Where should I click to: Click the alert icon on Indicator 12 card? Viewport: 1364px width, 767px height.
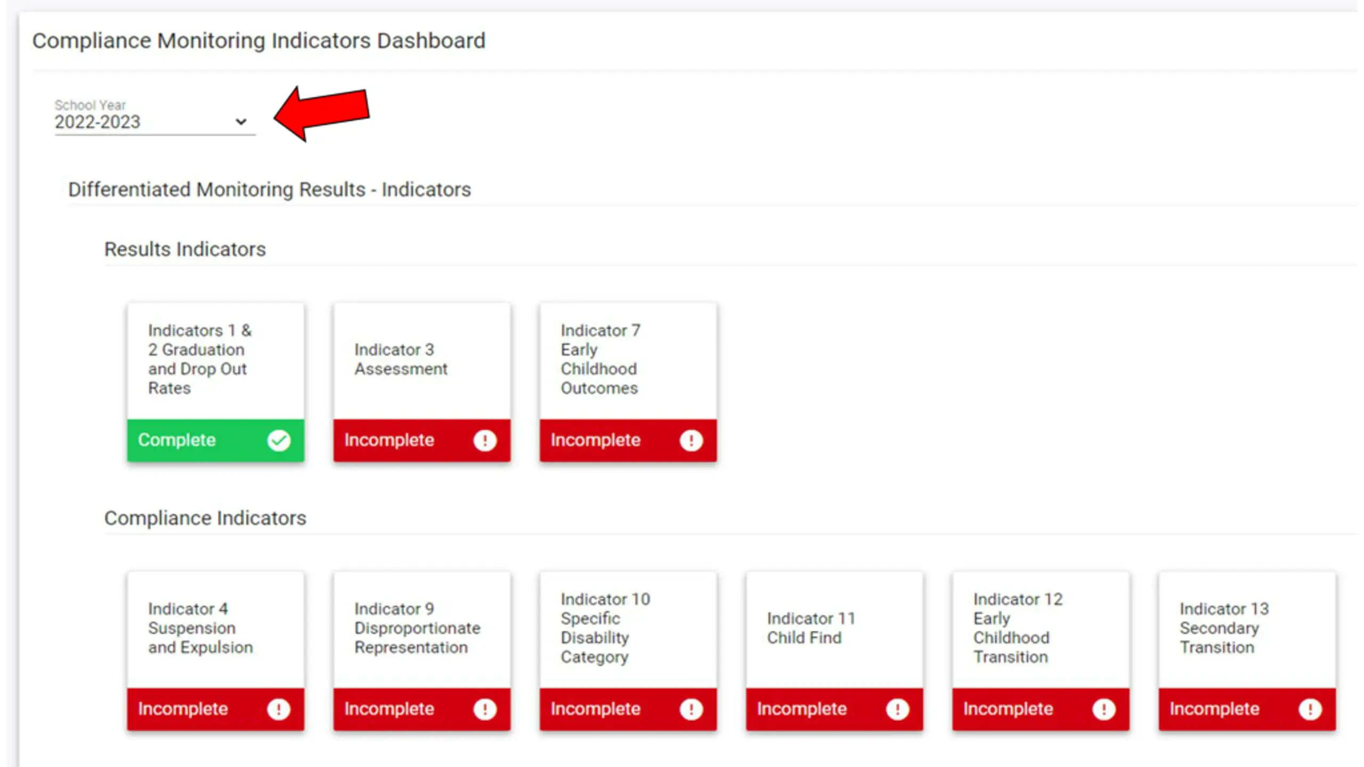click(1103, 709)
